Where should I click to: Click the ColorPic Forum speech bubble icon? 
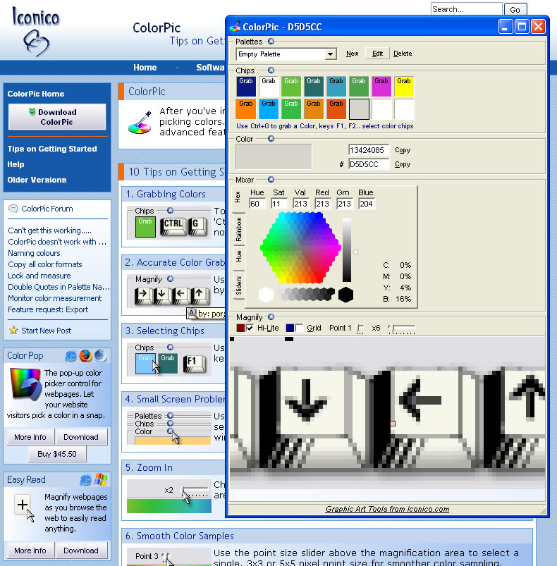(x=13, y=209)
